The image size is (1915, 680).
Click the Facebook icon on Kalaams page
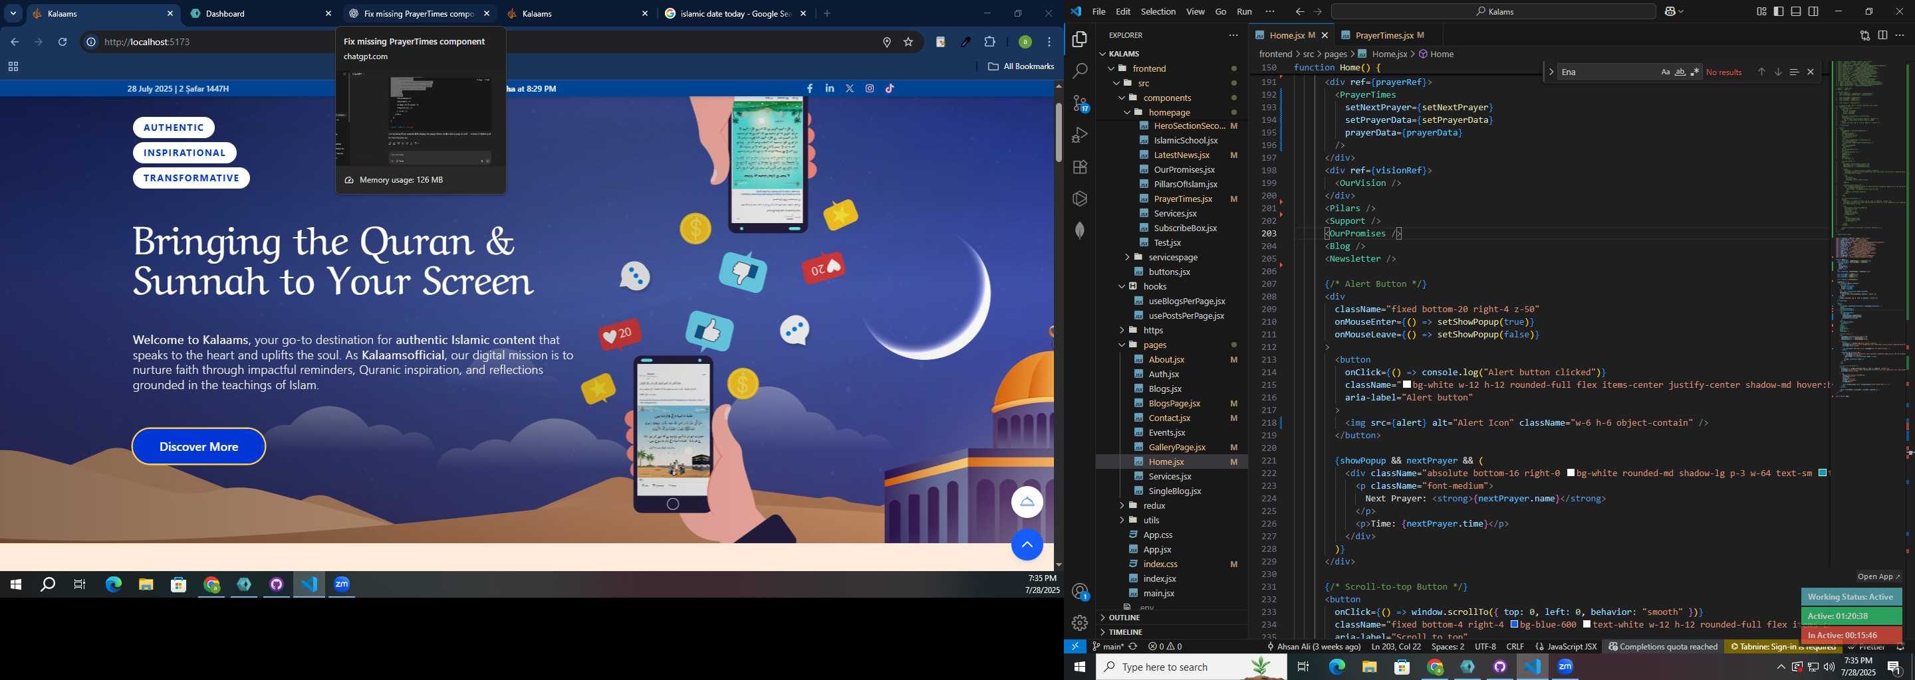pyautogui.click(x=810, y=88)
